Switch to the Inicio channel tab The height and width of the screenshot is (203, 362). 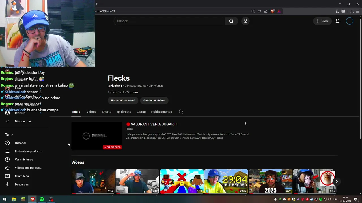76,112
